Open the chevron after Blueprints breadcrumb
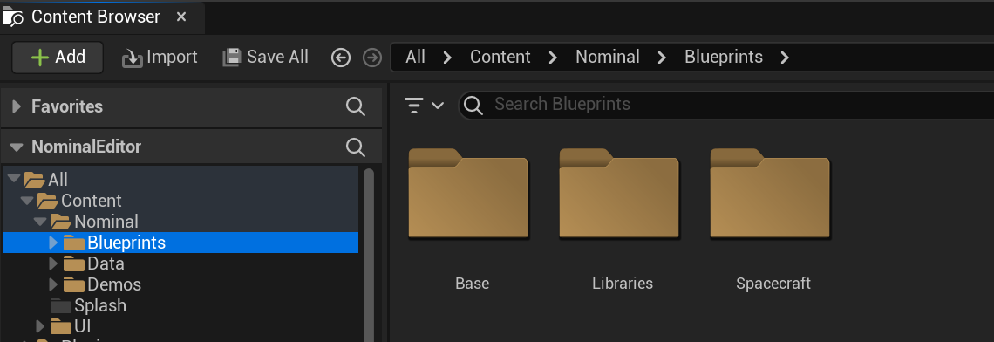This screenshot has height=342, width=994. [x=785, y=58]
